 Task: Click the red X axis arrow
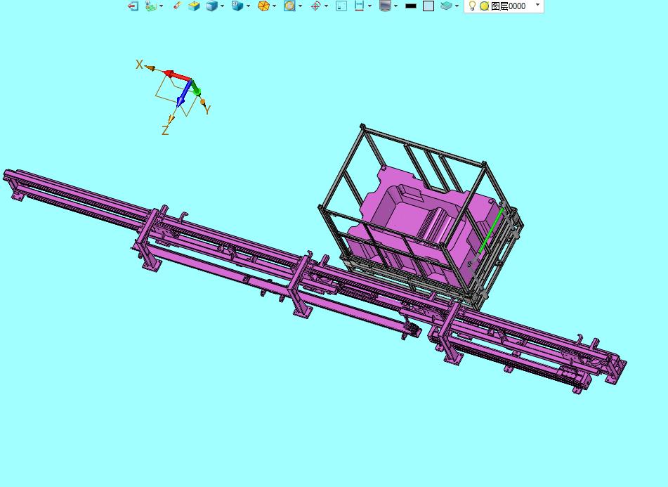(178, 77)
